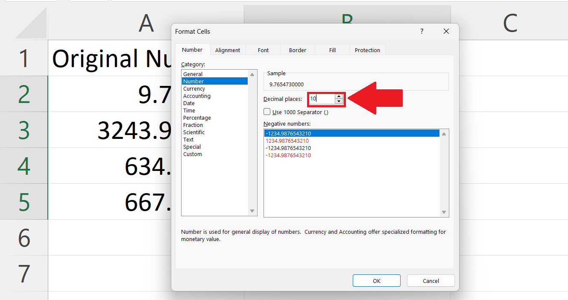This screenshot has height=300, width=568.
Task: Enable Use 1000 Separator option
Action: pos(267,112)
